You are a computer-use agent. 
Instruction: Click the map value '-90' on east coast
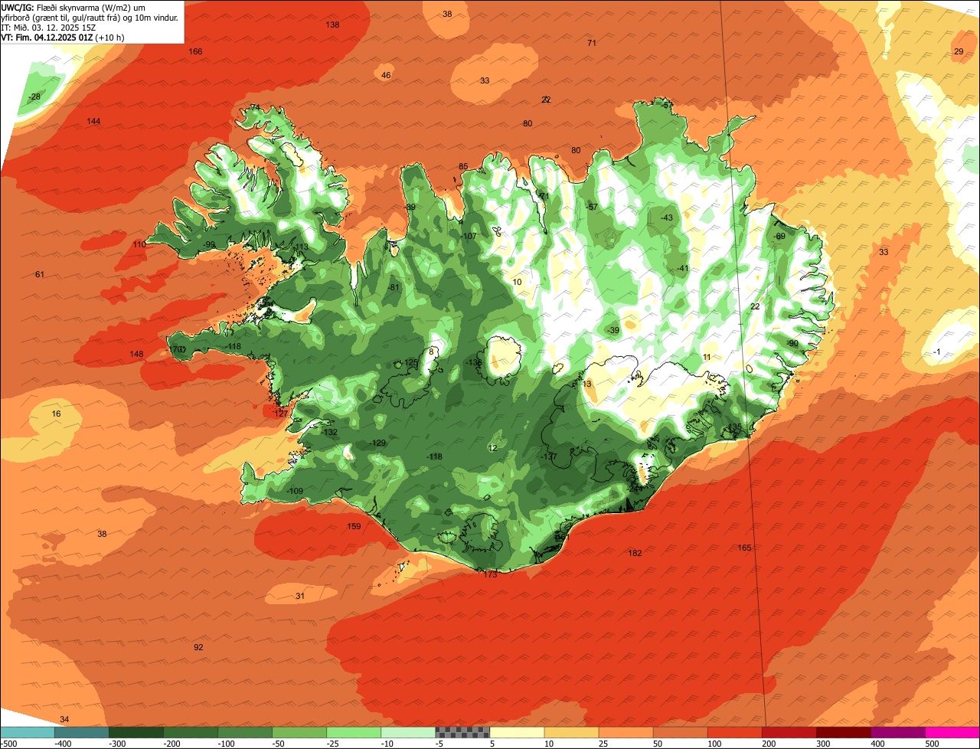pyautogui.click(x=792, y=343)
